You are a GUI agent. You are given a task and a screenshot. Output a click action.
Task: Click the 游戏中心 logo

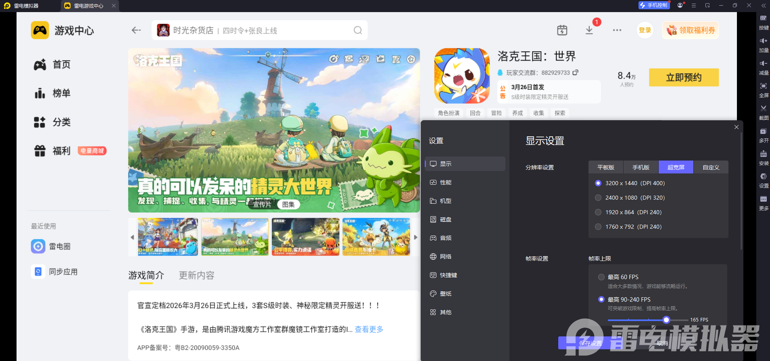coord(40,30)
